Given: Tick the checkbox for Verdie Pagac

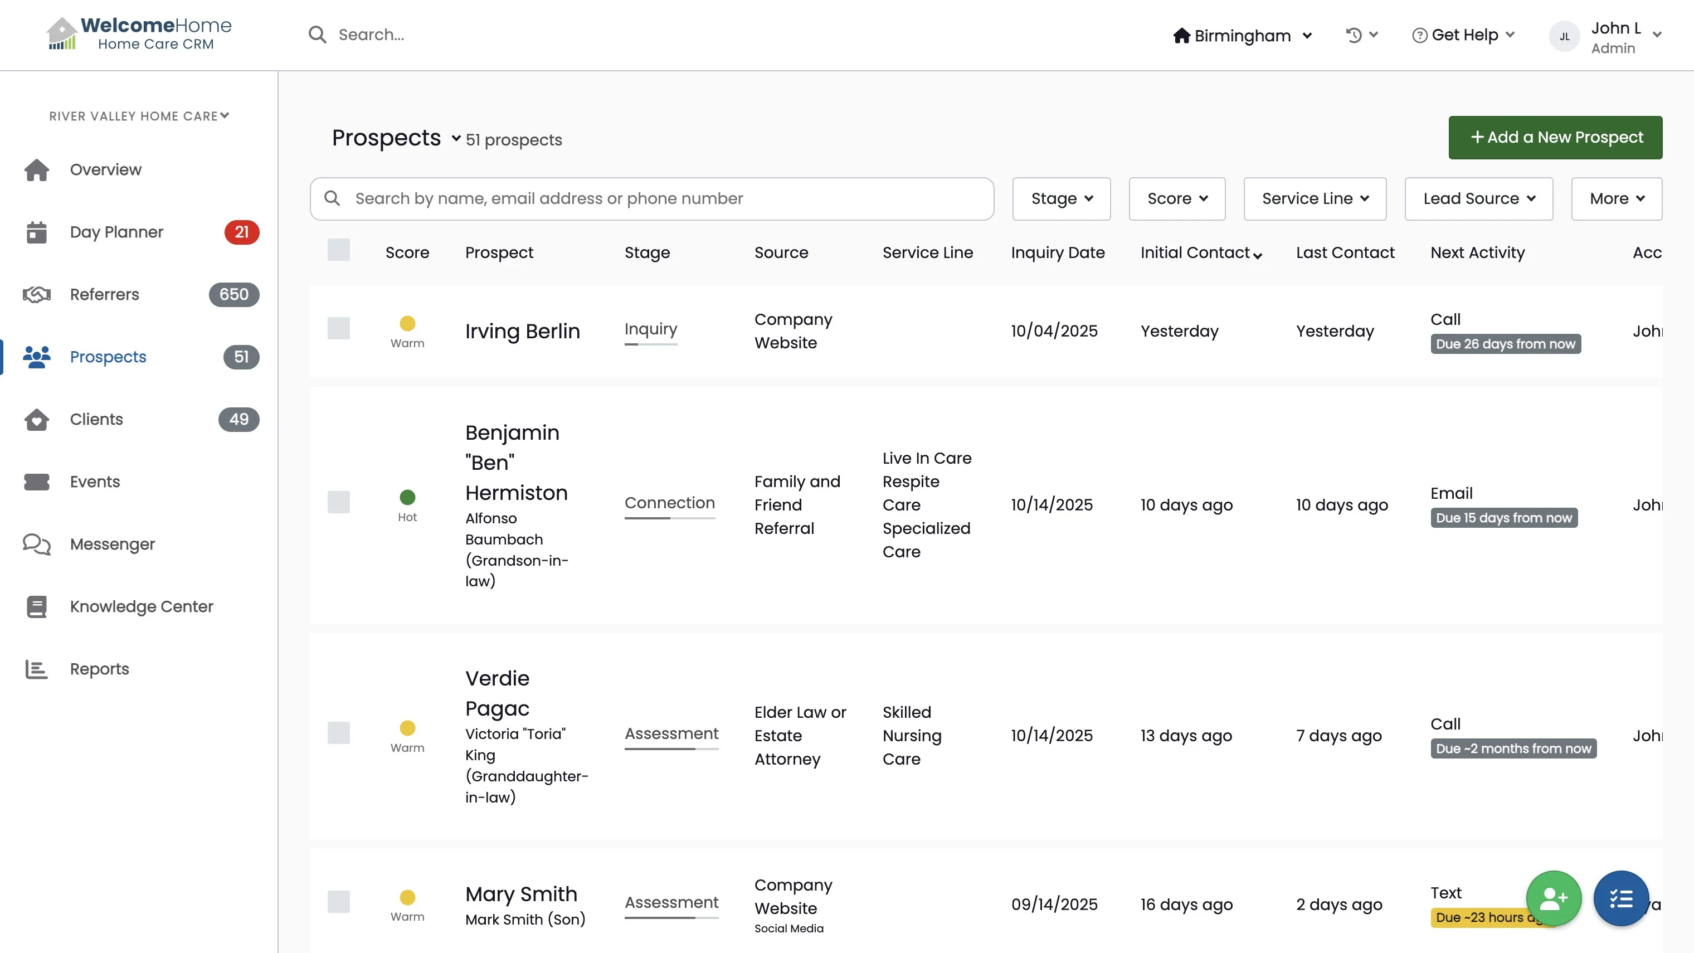Looking at the screenshot, I should [339, 733].
